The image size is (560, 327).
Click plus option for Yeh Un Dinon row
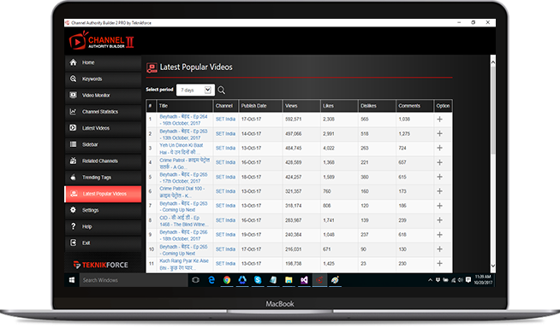[x=439, y=148]
